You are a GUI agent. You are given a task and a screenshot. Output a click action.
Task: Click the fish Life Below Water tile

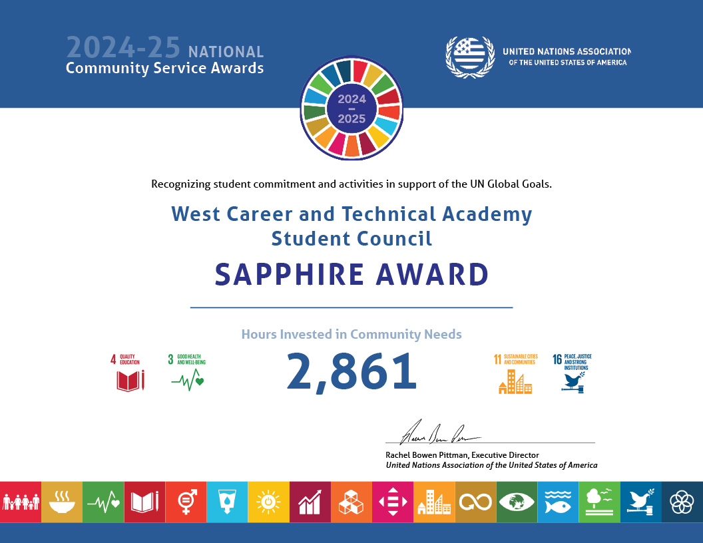click(x=558, y=502)
